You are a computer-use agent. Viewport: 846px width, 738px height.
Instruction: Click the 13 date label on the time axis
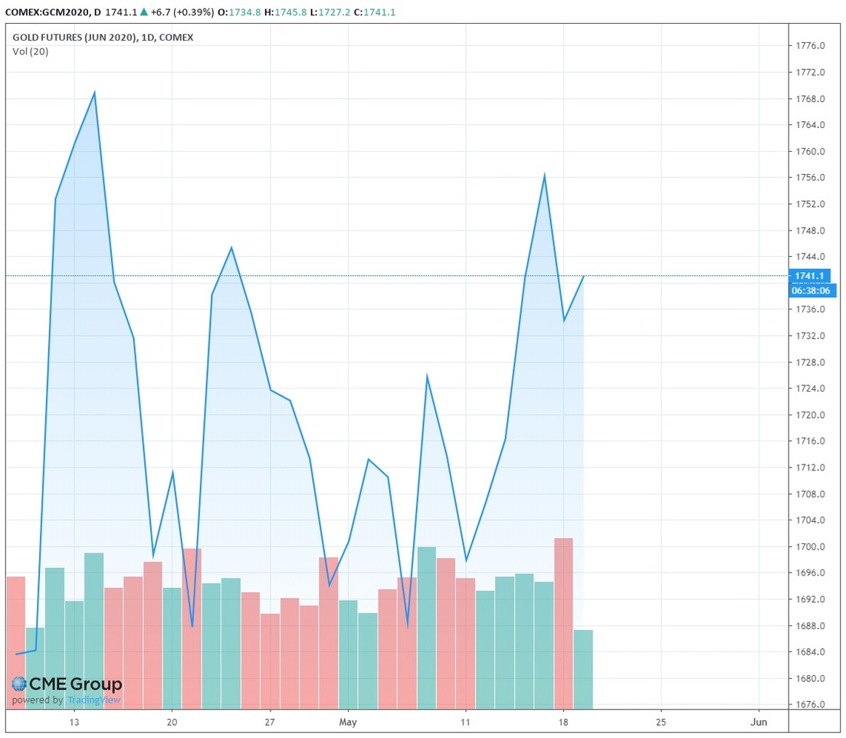pos(74,722)
